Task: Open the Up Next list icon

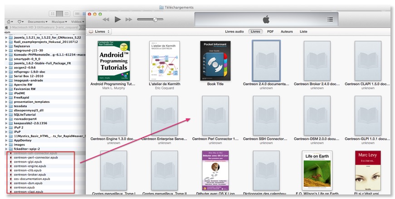Action: click(x=330, y=19)
